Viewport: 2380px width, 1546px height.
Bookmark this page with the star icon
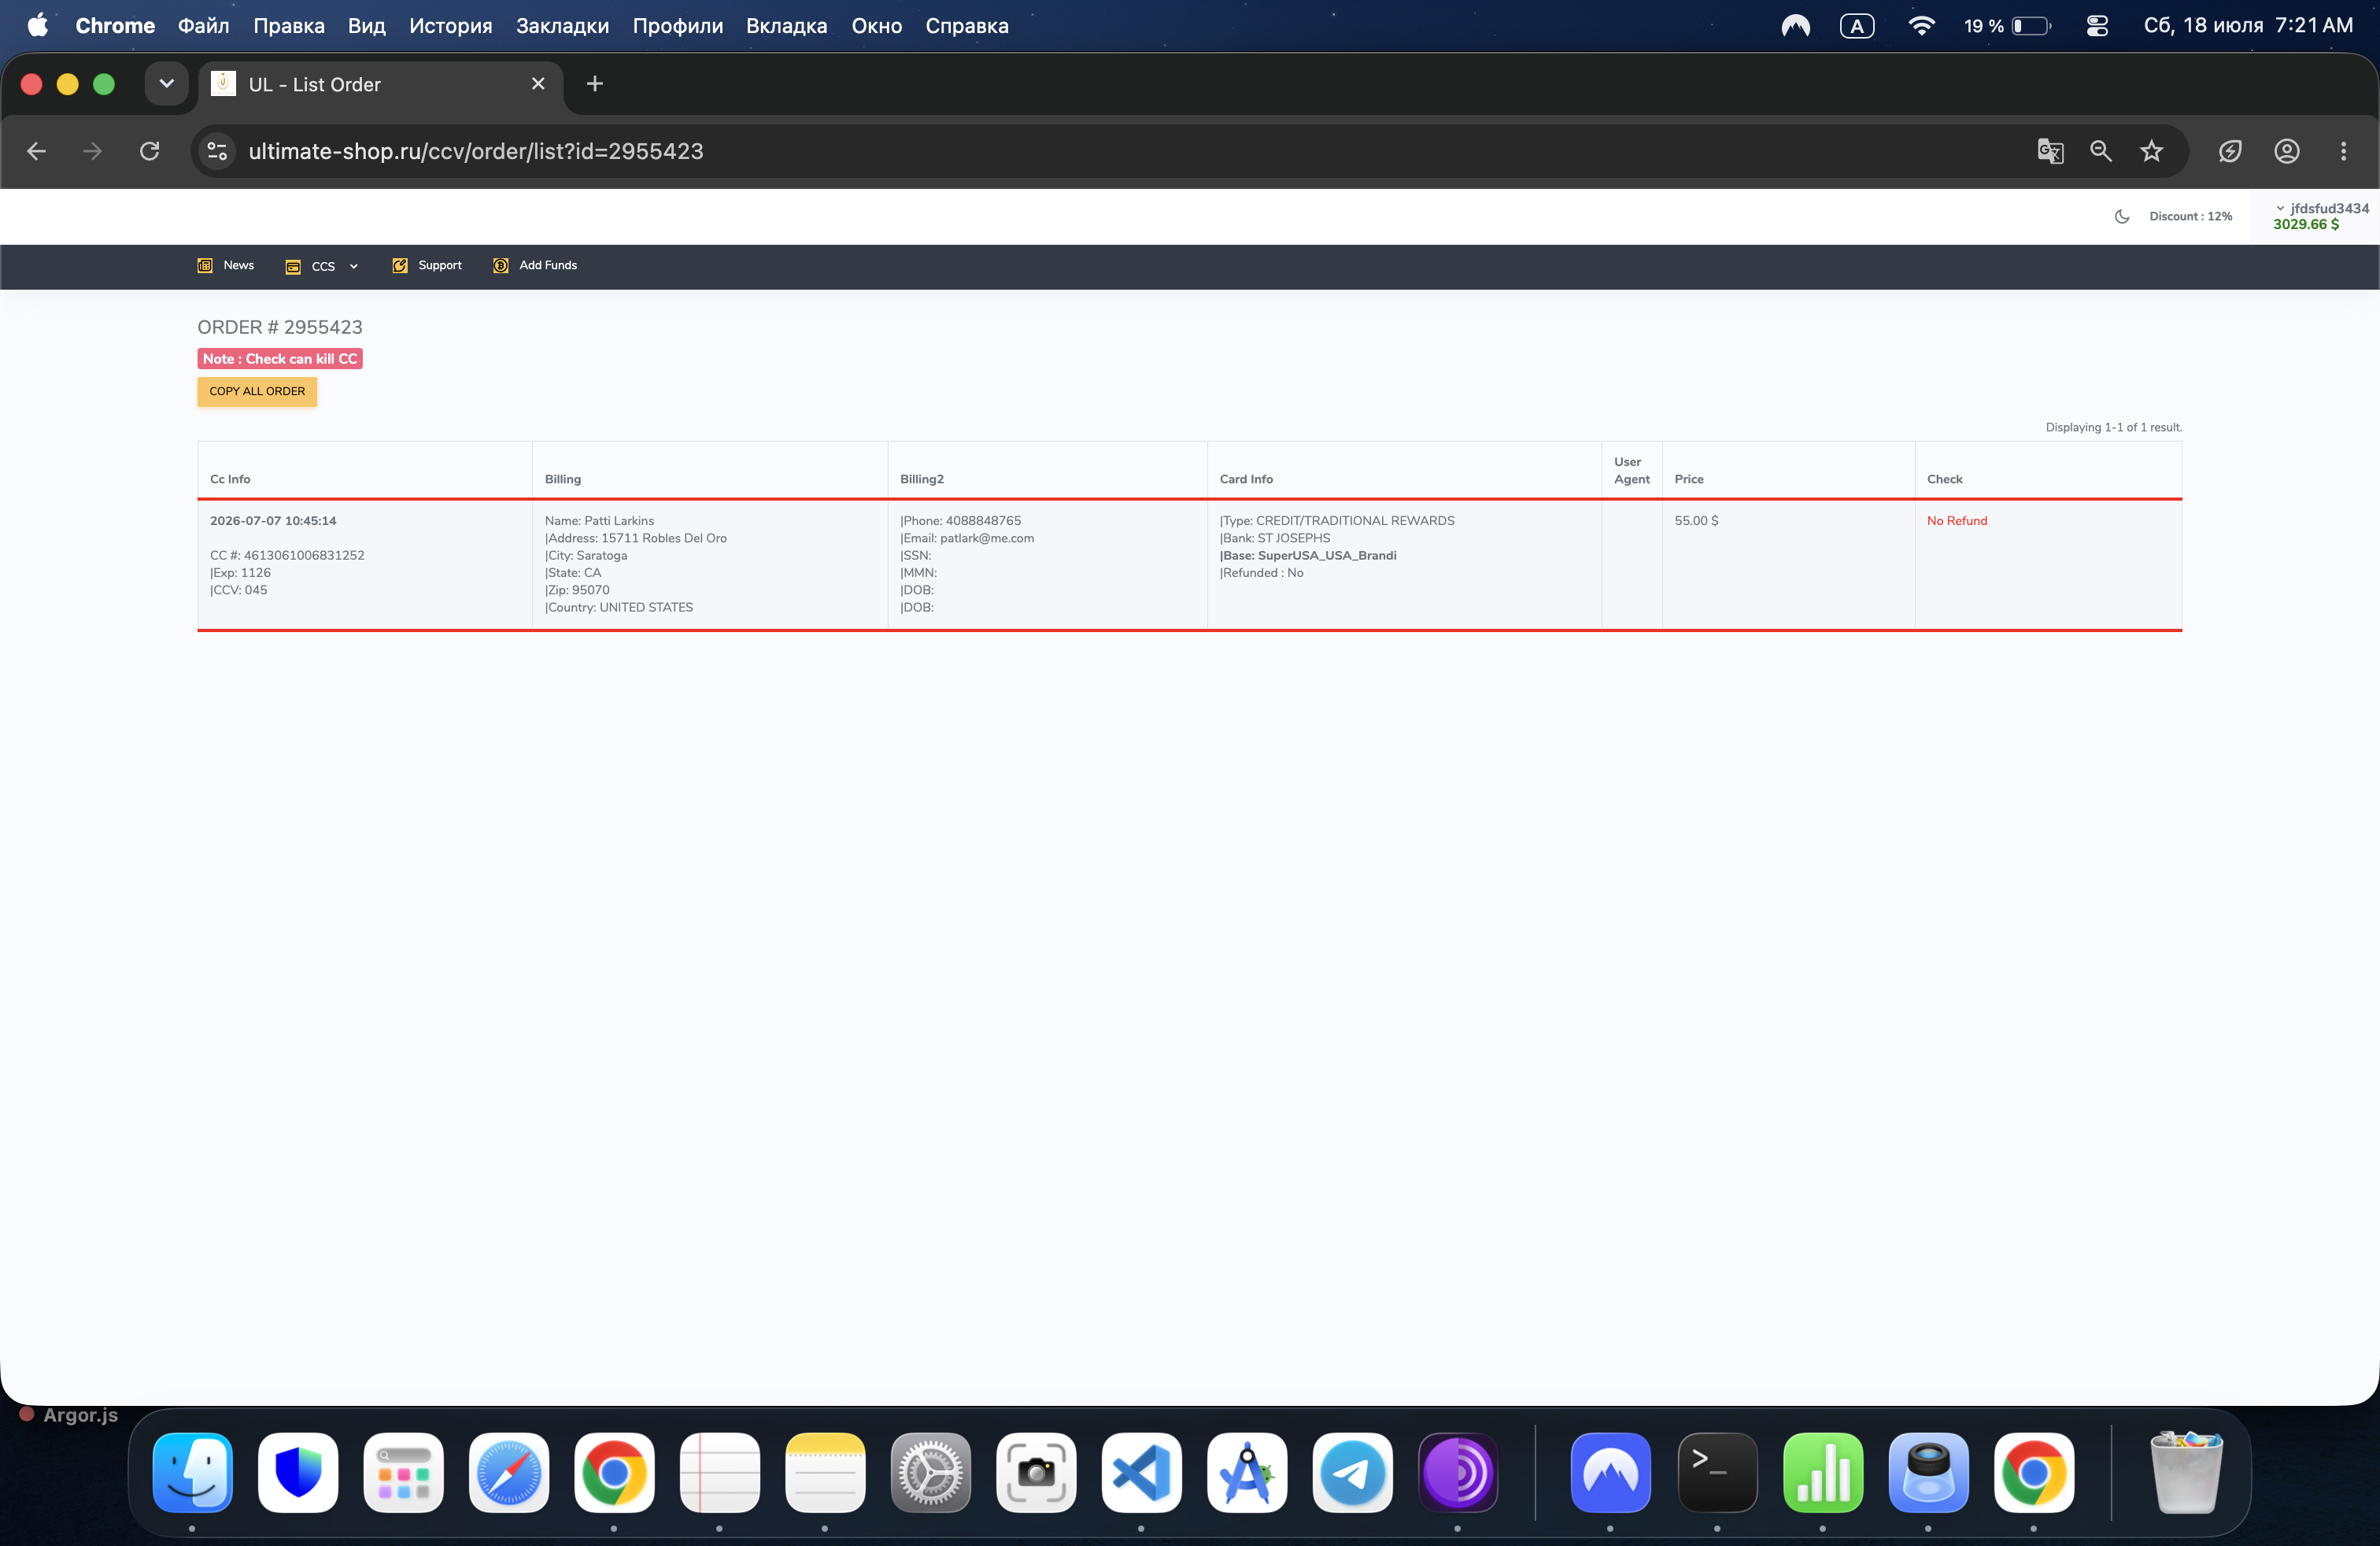click(2151, 151)
